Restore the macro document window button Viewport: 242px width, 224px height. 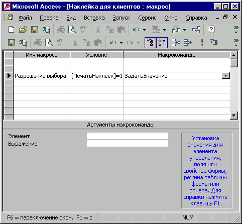point(225,17)
